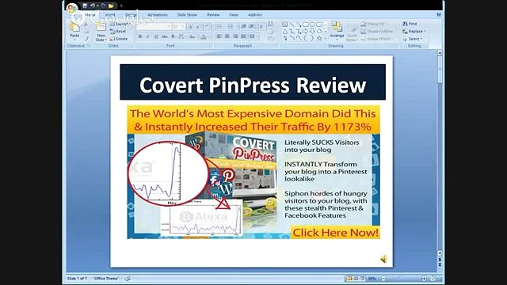Click the PowerPoint Help icon
Viewport: 507px width, 285px height.
(439, 15)
